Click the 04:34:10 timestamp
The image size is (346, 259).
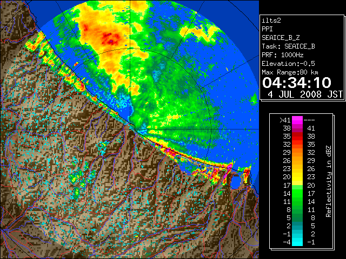(297, 83)
